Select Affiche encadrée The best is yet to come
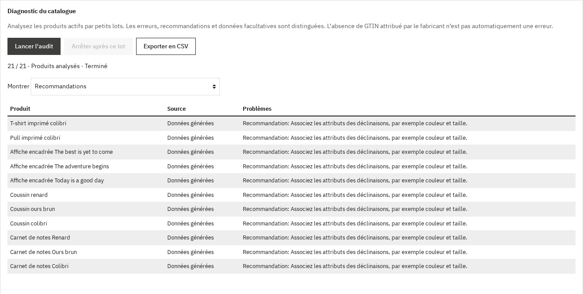The height and width of the screenshot is (294, 583). tap(61, 152)
